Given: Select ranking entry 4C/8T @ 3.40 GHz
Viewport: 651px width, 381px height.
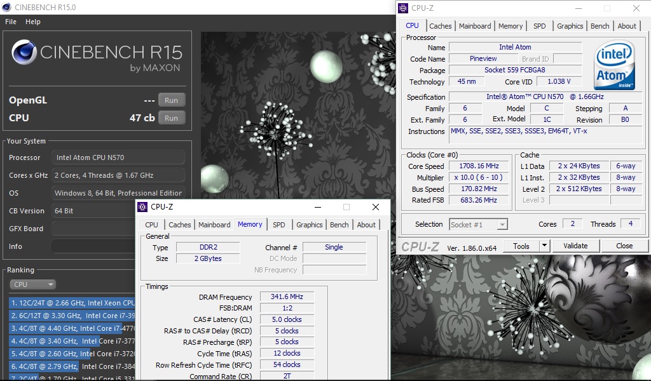Looking at the screenshot, I should (x=71, y=341).
